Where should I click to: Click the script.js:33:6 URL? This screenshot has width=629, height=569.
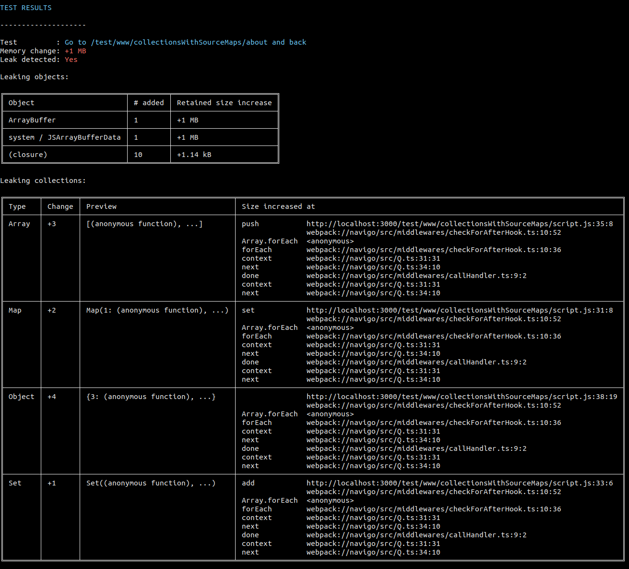coord(460,483)
